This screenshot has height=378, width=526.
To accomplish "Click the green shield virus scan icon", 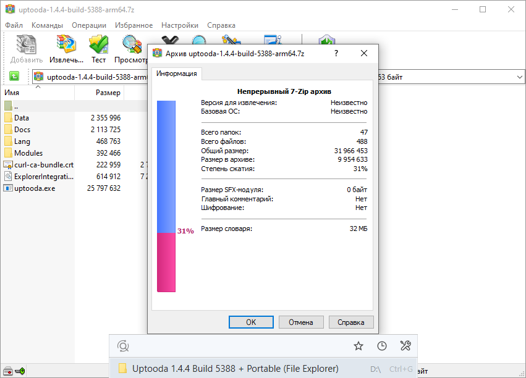I will tap(327, 40).
